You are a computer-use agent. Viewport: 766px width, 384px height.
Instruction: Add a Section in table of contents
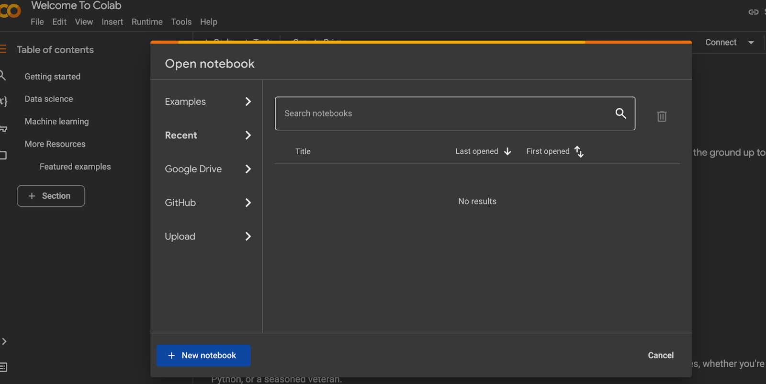(x=51, y=196)
